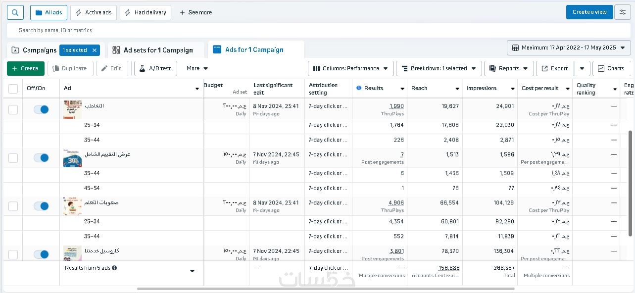Click the Edit pencil button
This screenshot has height=293, width=635.
111,68
